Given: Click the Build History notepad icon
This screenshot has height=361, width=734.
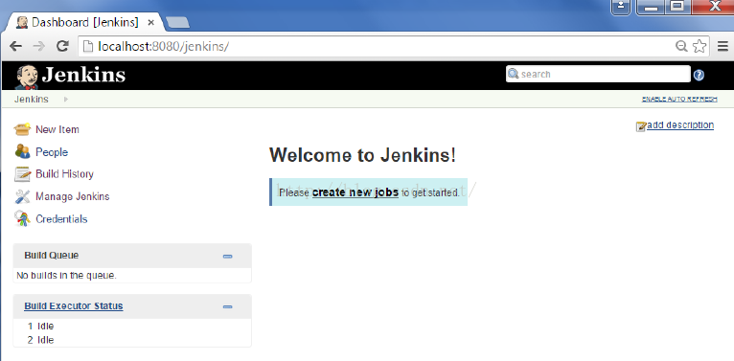Looking at the screenshot, I should point(22,174).
